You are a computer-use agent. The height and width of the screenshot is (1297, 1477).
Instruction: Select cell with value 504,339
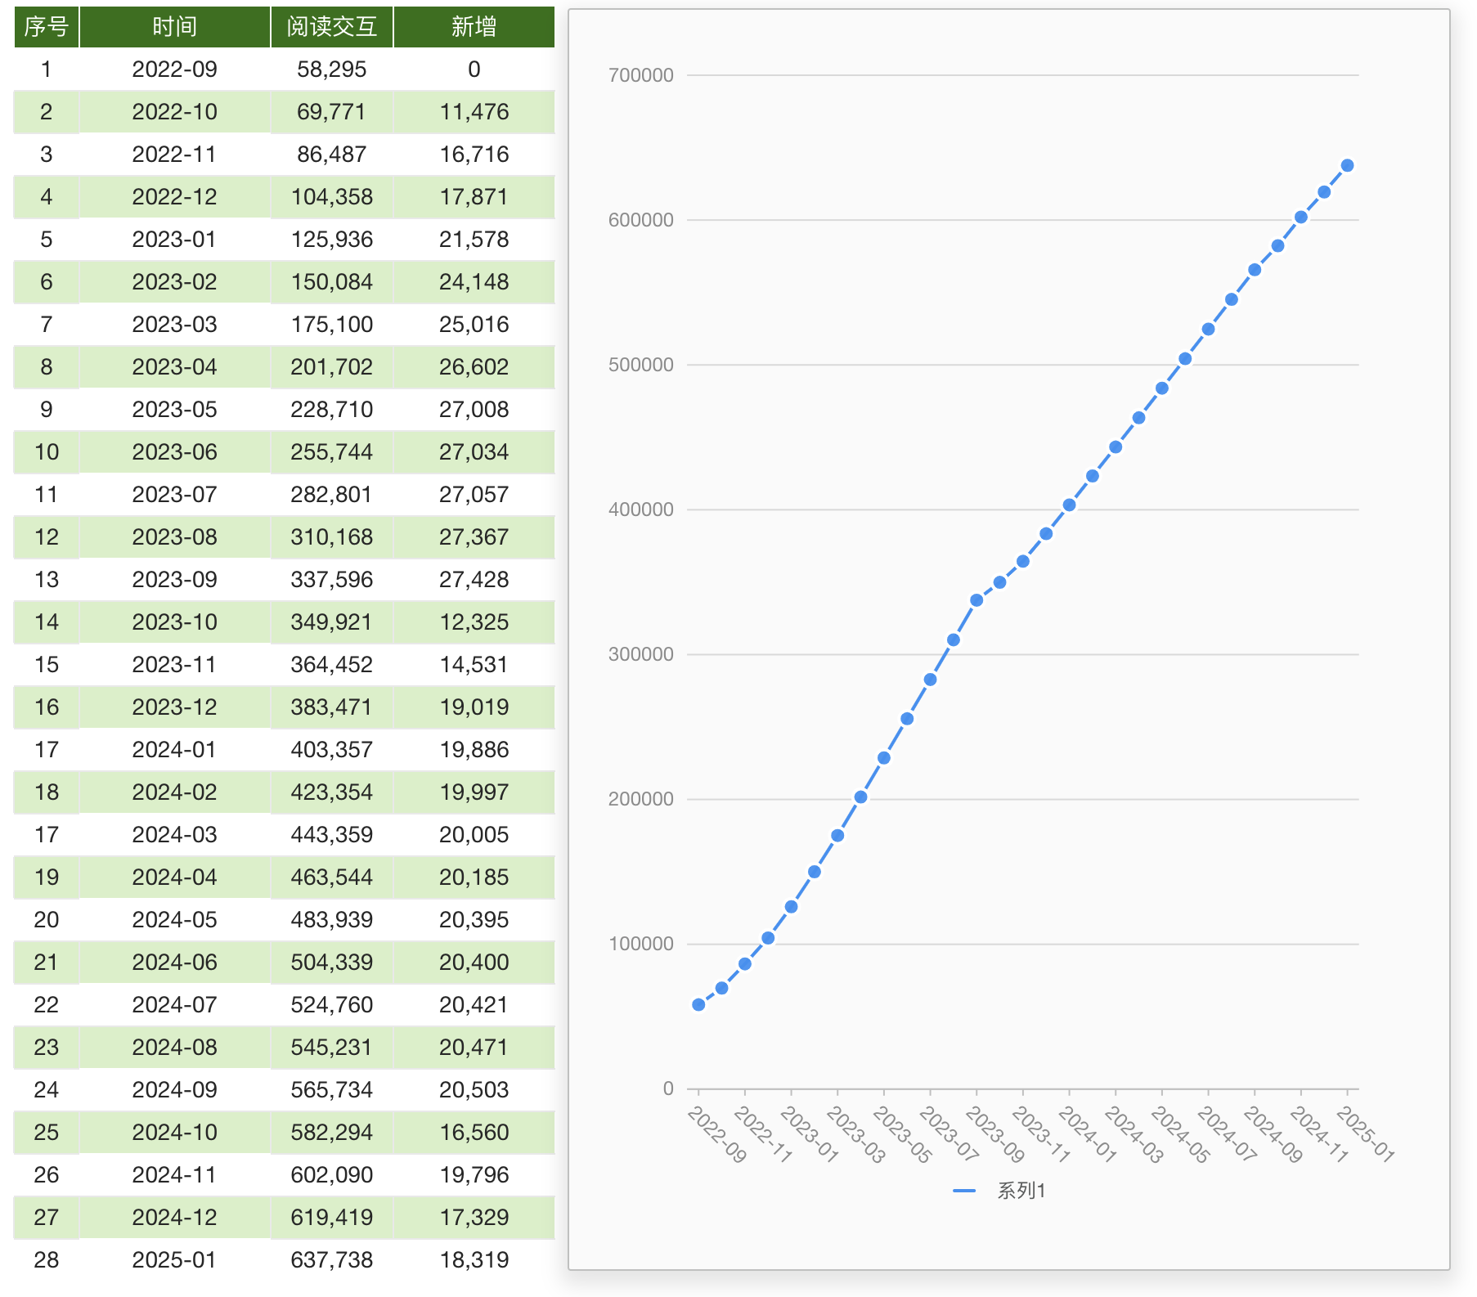332,963
